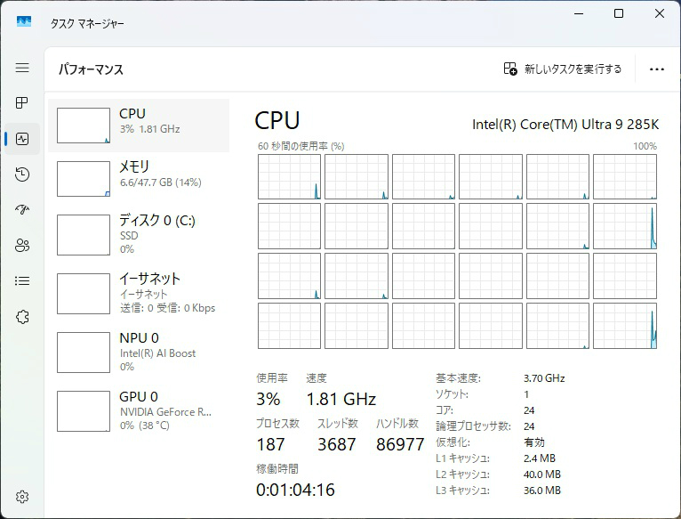681x519 pixels.
Task: Click 新しいタスクを実行する button
Action: [563, 69]
